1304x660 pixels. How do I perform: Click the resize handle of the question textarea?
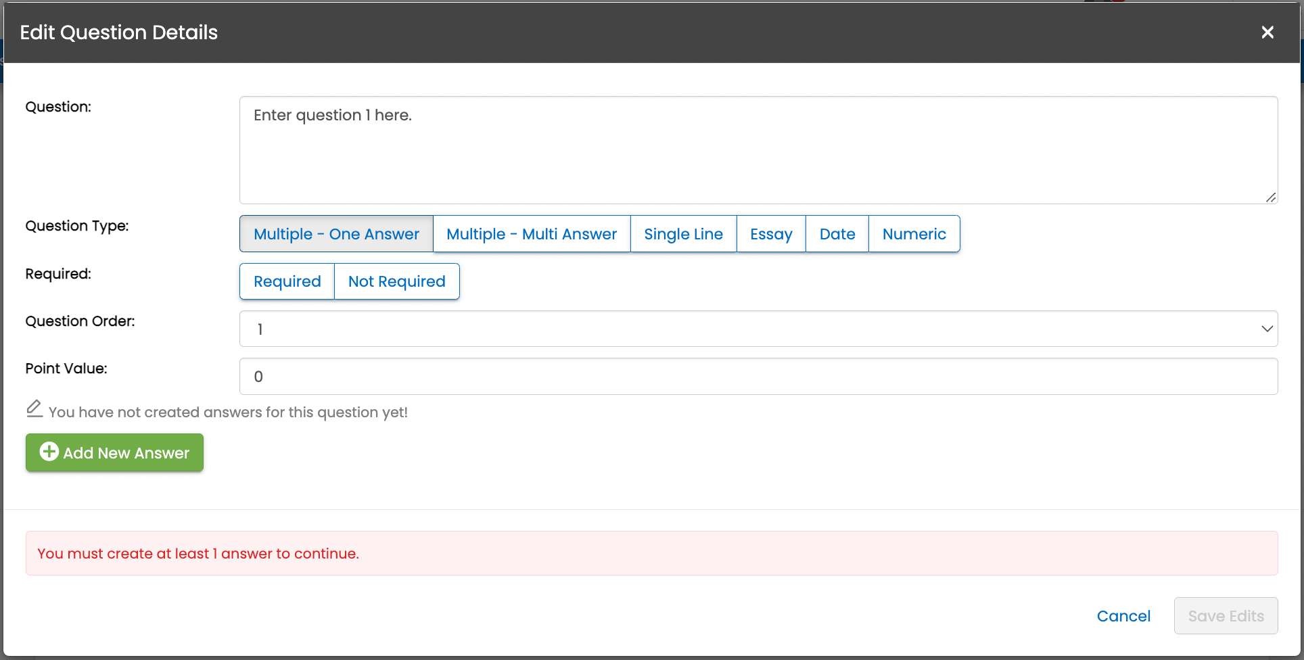pos(1270,197)
